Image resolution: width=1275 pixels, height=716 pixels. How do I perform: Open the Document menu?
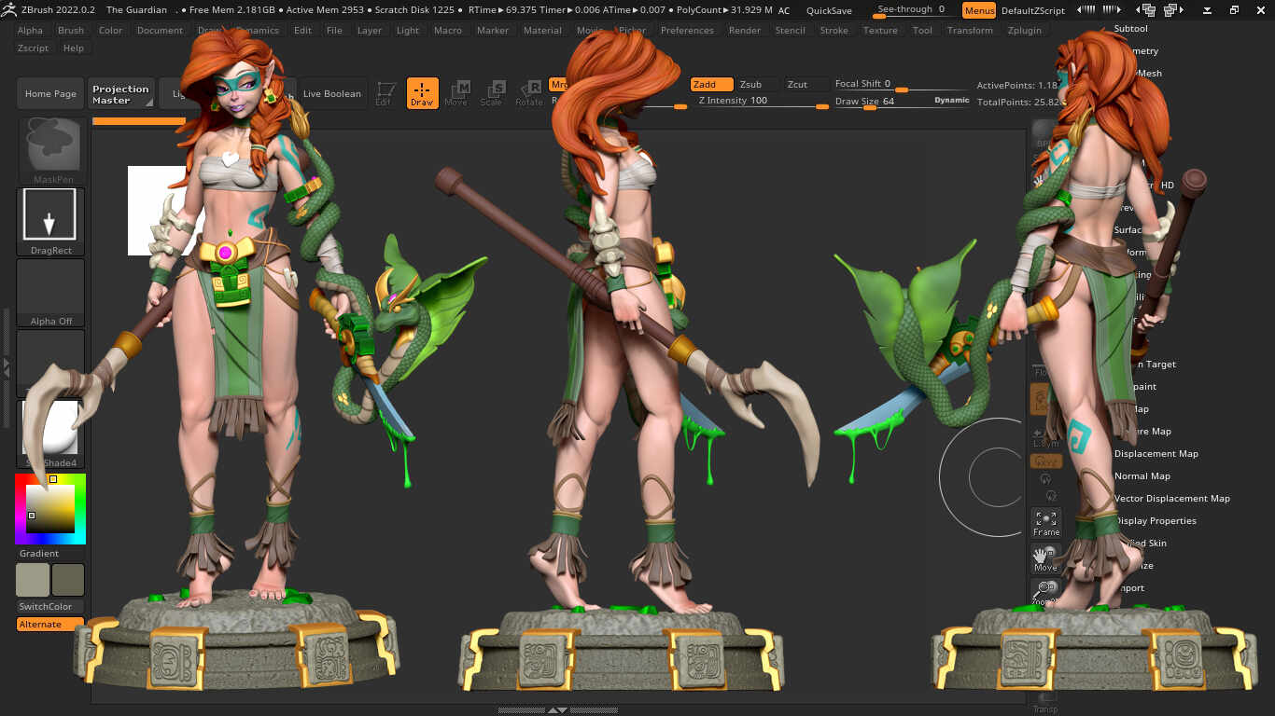tap(160, 30)
